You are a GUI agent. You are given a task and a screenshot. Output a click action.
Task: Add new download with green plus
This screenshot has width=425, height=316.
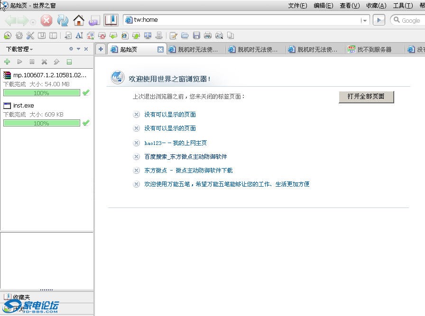(7, 62)
